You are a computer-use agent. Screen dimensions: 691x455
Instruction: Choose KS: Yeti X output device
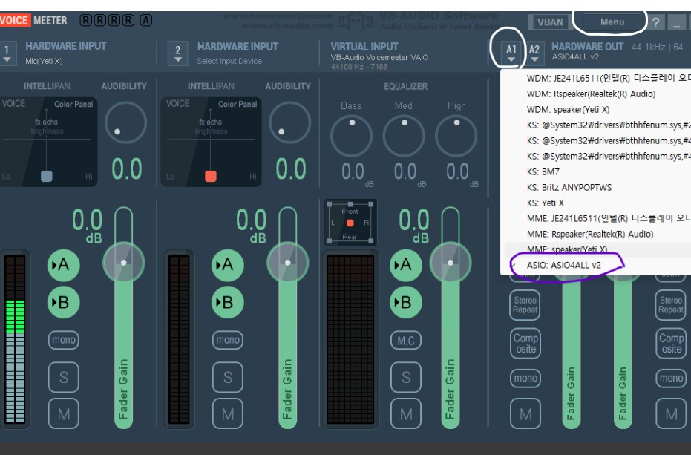tap(545, 203)
